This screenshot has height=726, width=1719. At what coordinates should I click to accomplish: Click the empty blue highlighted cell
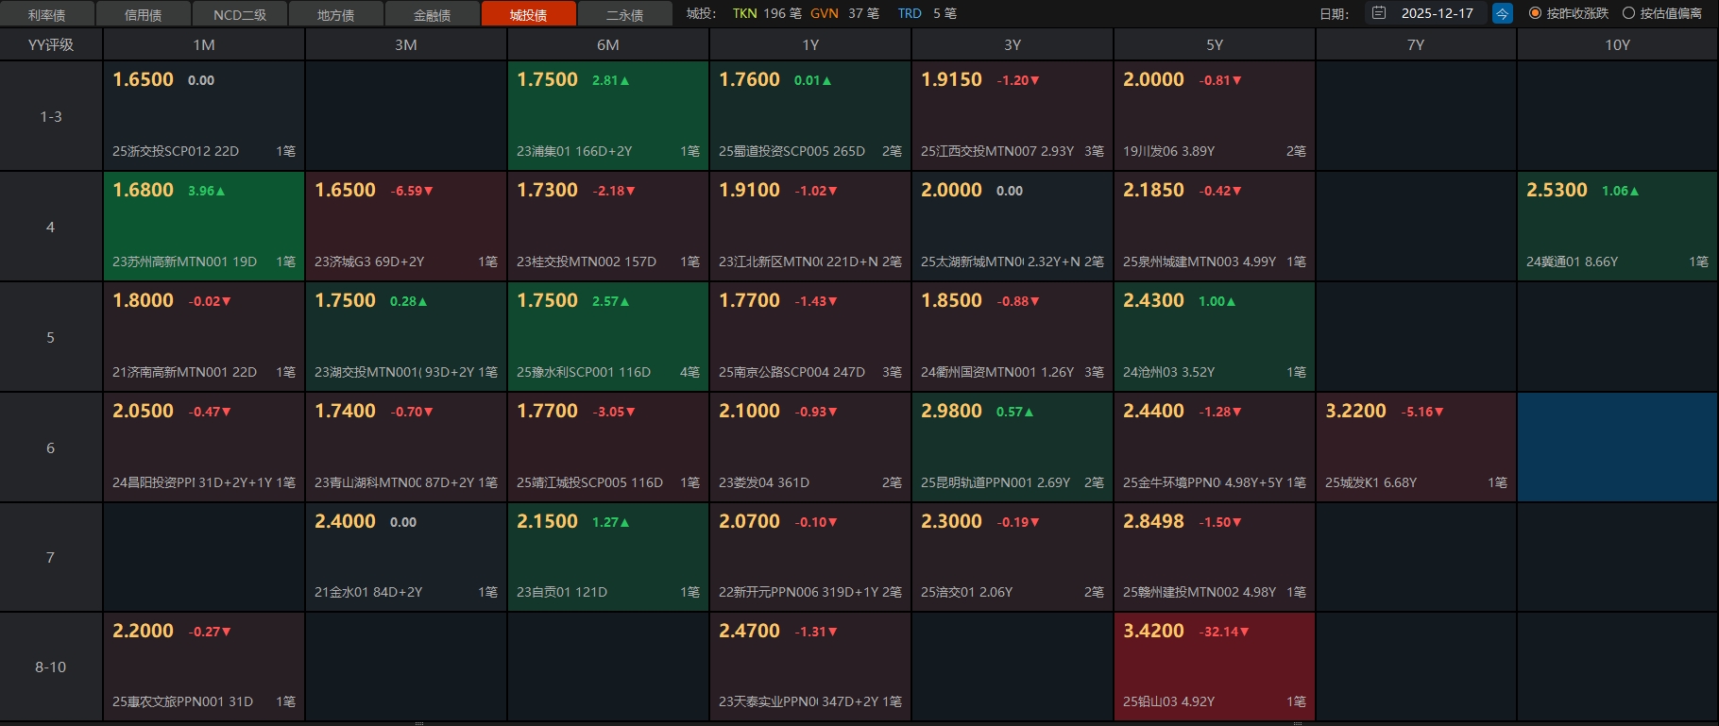(1617, 447)
